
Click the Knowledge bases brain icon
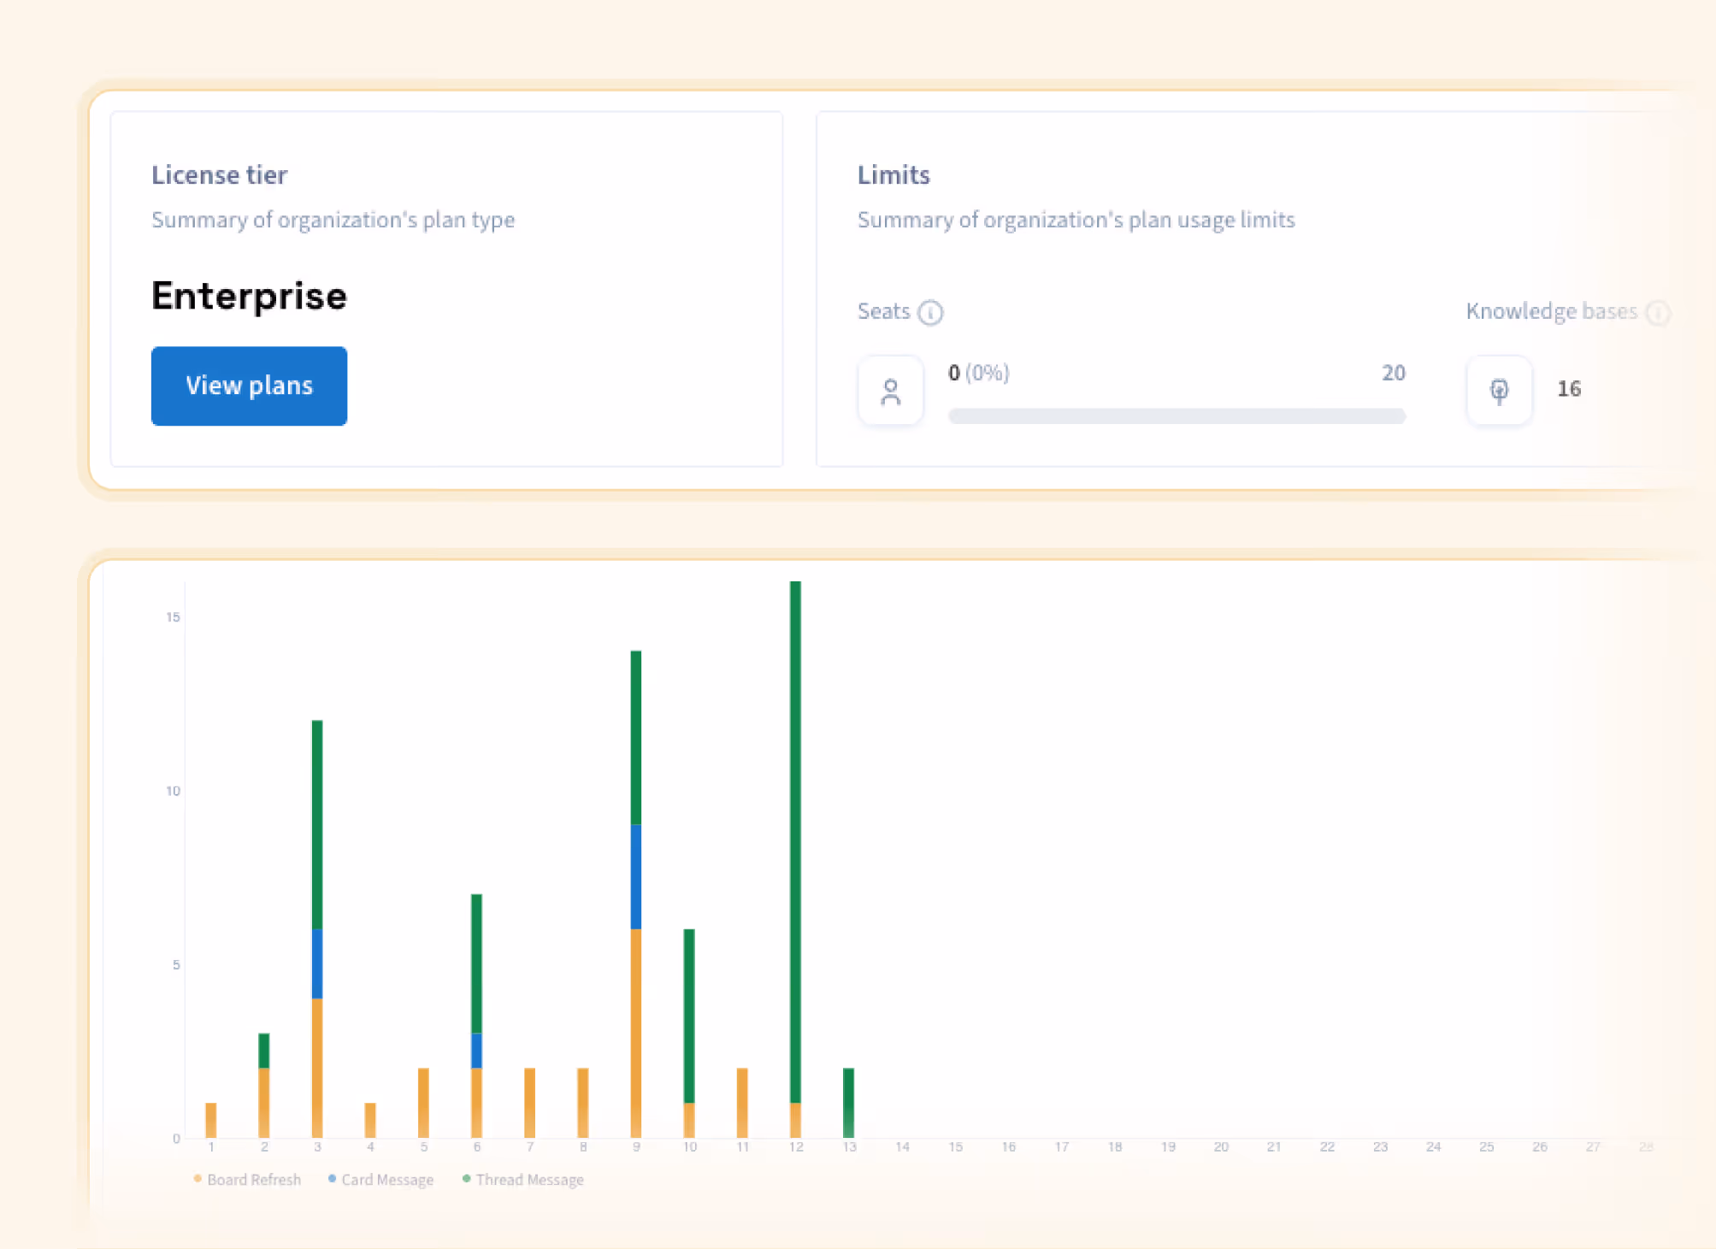coord(1499,391)
